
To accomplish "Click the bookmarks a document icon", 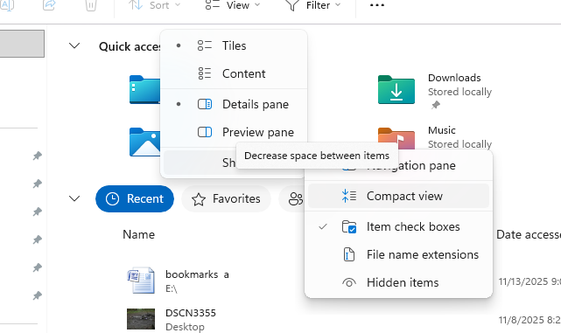I will [x=141, y=280].
